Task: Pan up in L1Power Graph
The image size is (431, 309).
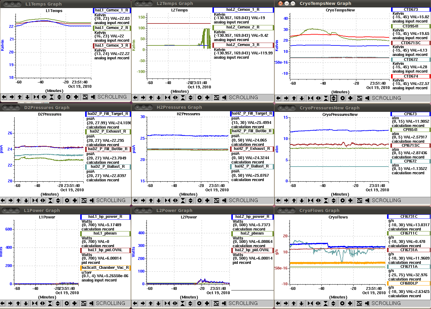Action: point(18,303)
